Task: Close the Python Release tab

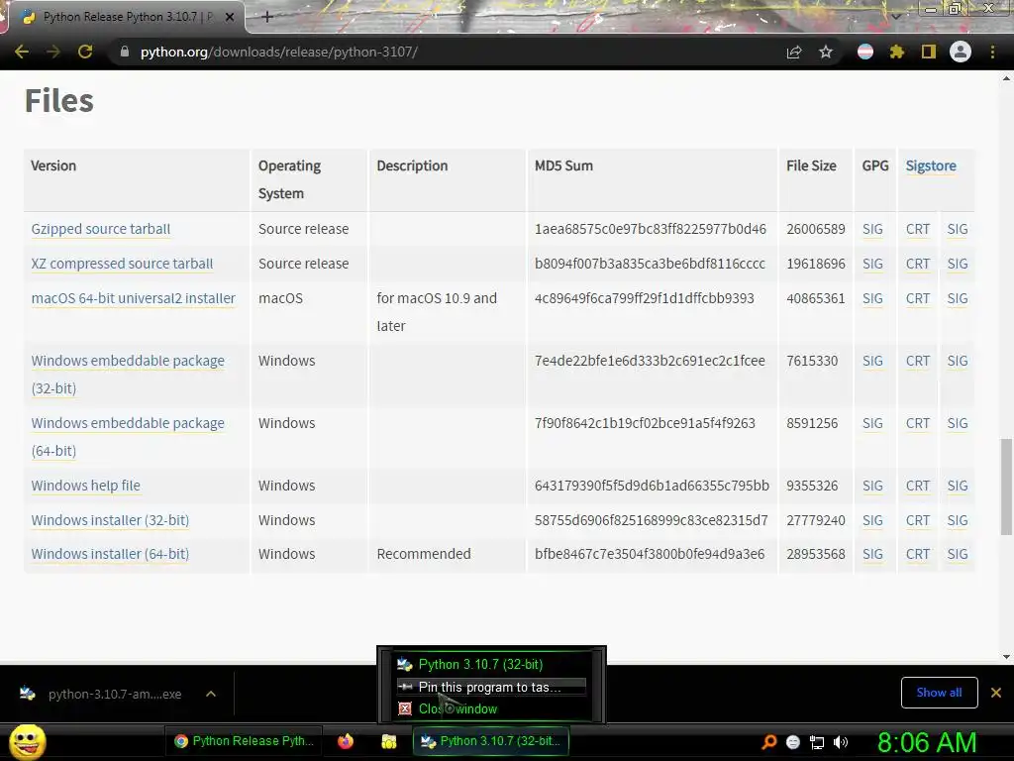Action: tap(230, 17)
